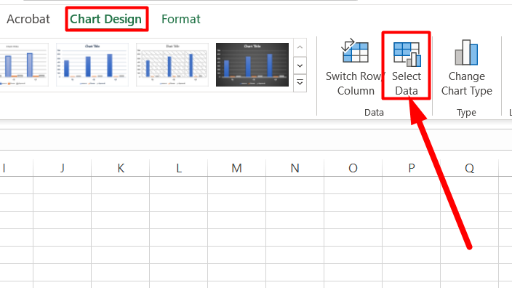512x288 pixels.
Task: Select column J header
Action: click(x=63, y=168)
